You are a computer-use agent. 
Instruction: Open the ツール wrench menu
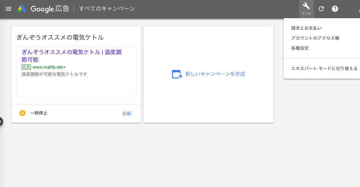click(x=306, y=9)
